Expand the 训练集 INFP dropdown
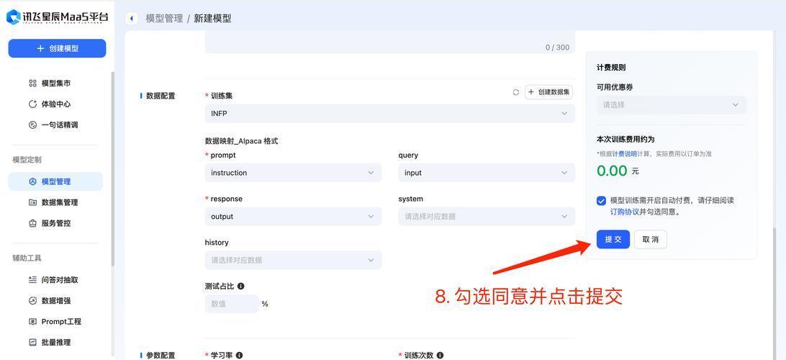This screenshot has height=360, width=786. 389,114
